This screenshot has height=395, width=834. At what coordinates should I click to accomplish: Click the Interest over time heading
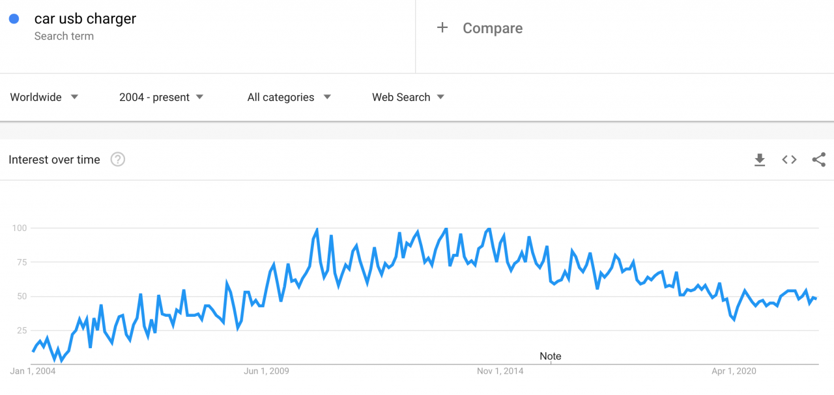pyautogui.click(x=54, y=159)
